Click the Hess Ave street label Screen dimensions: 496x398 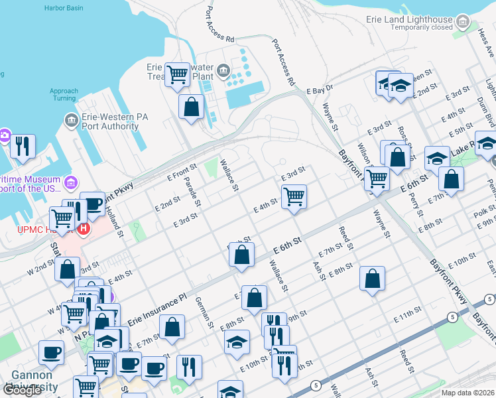pos(485,42)
